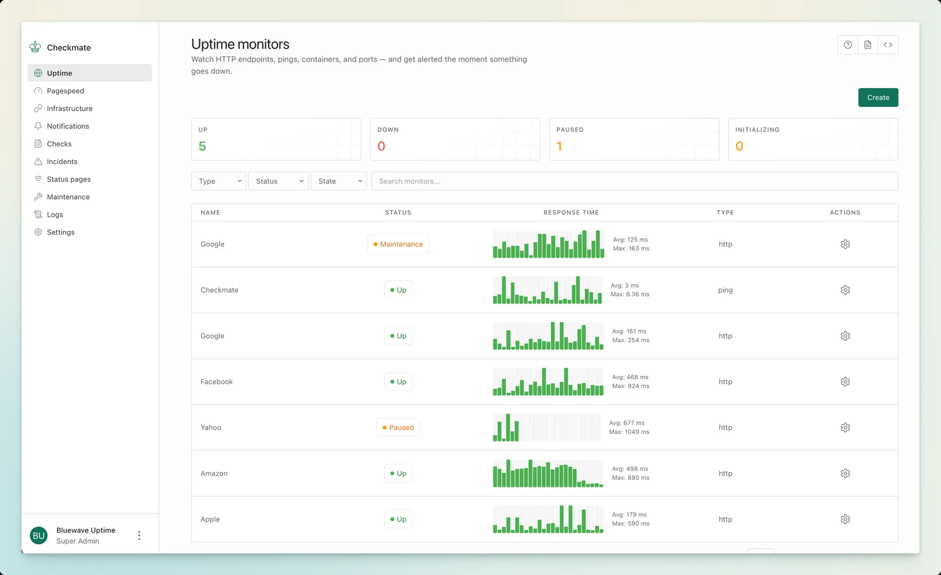The image size is (941, 575).
Task: Open the help question-mark icon
Action: (847, 45)
